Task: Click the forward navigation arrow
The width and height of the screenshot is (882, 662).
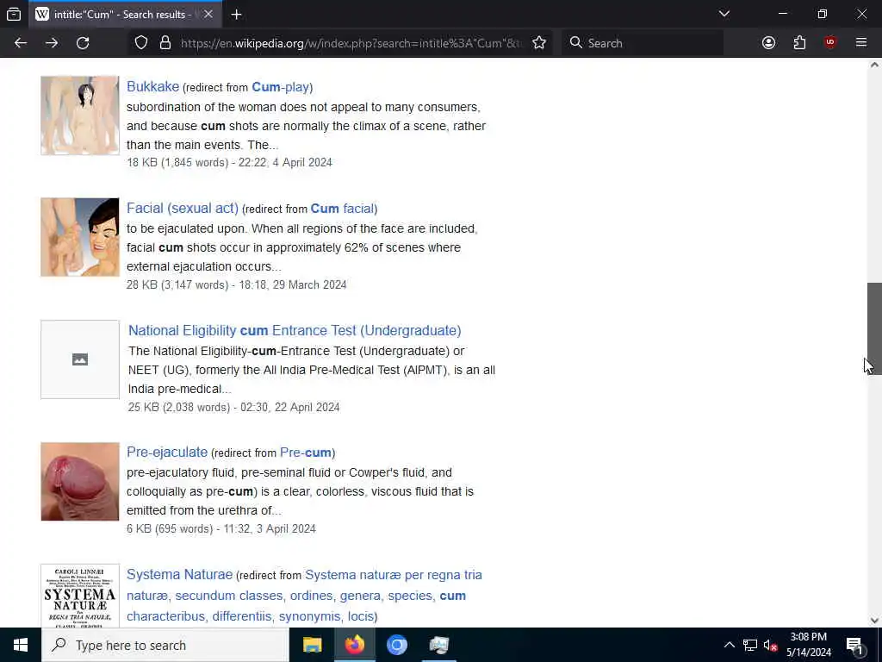Action: click(52, 43)
